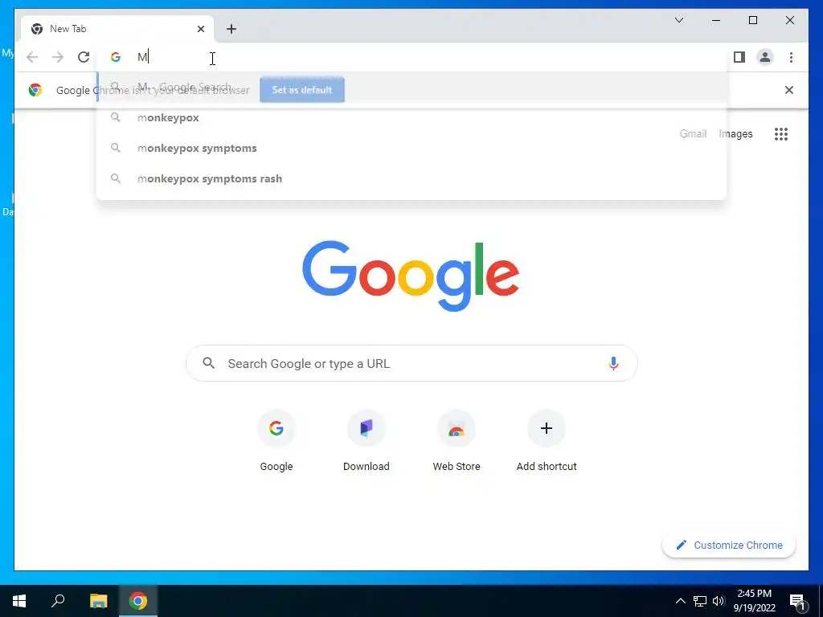Open the side panel icon
Screen dimensions: 823x617
tap(739, 57)
